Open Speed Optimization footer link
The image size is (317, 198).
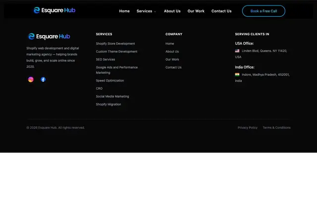click(x=110, y=80)
